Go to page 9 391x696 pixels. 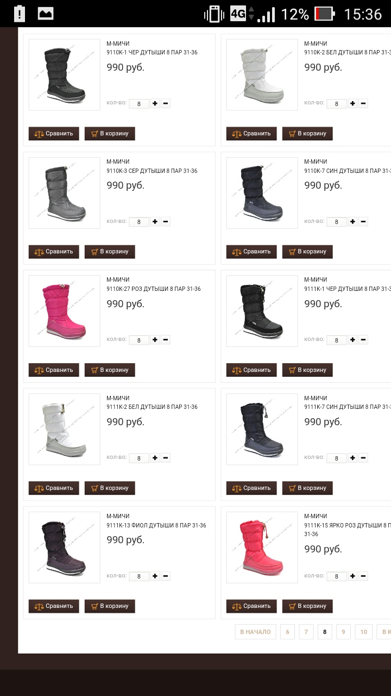[x=343, y=632]
